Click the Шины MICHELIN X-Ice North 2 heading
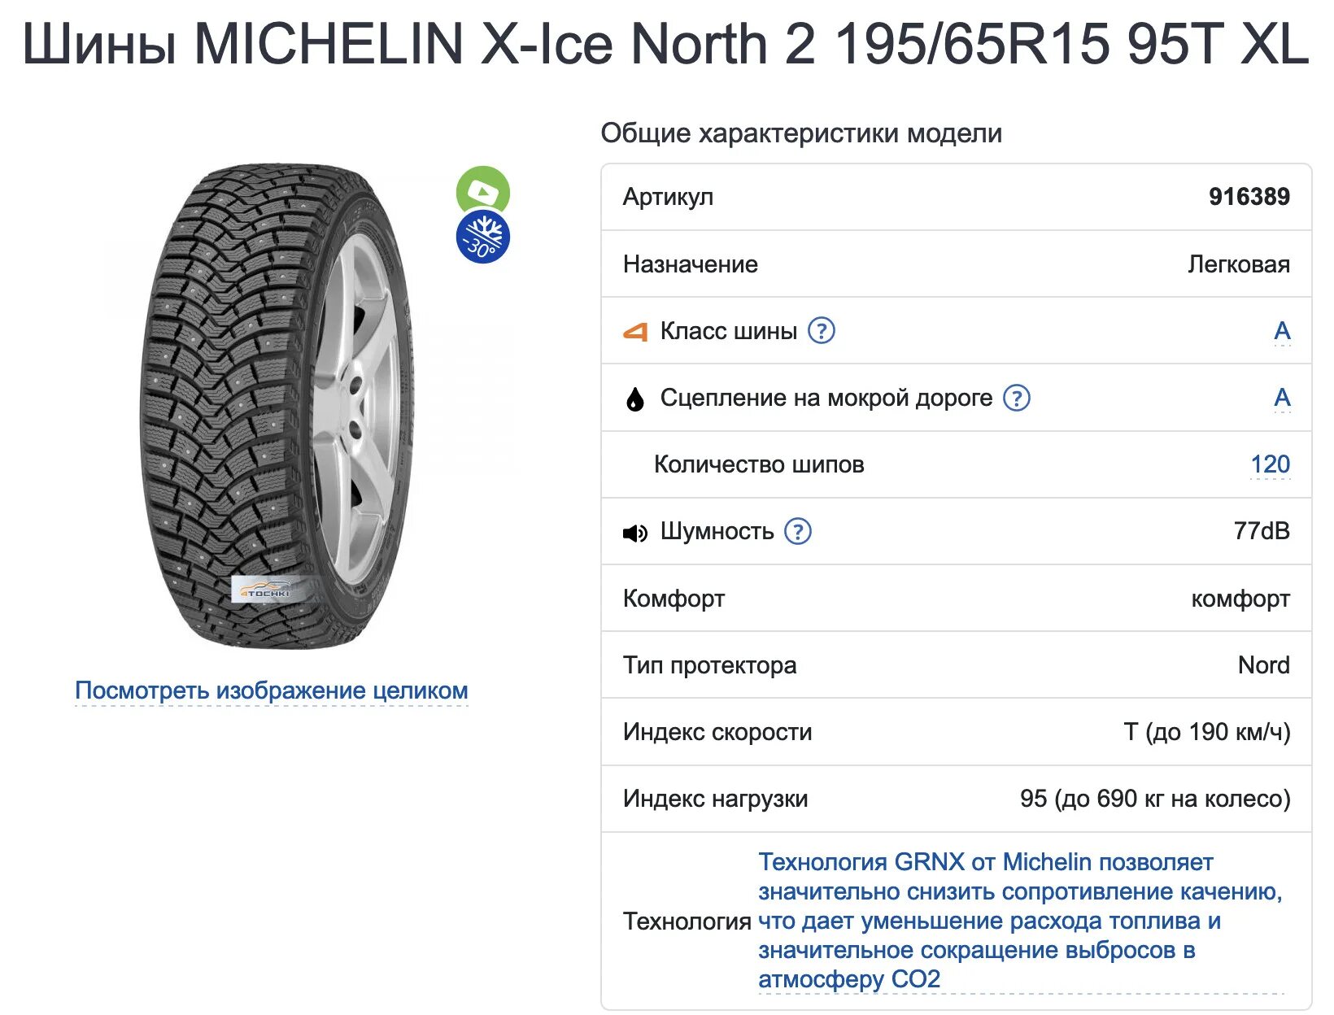Image resolution: width=1334 pixels, height=1015 pixels. 665,43
